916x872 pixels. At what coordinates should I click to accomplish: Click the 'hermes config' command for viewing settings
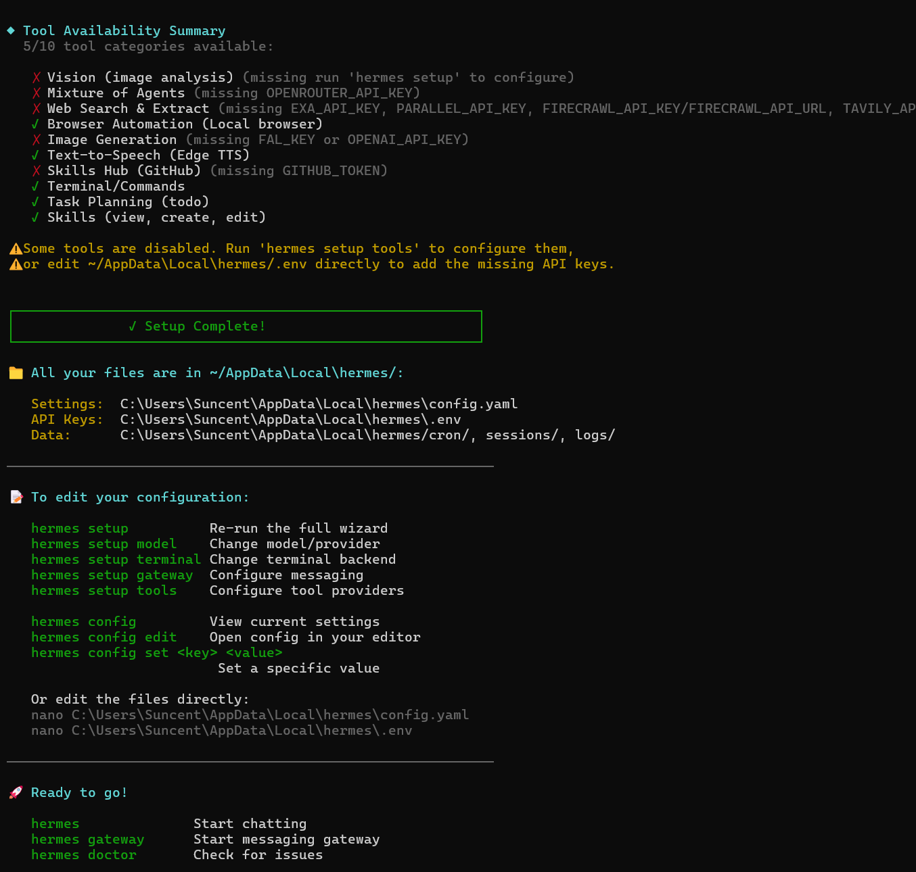(x=83, y=622)
